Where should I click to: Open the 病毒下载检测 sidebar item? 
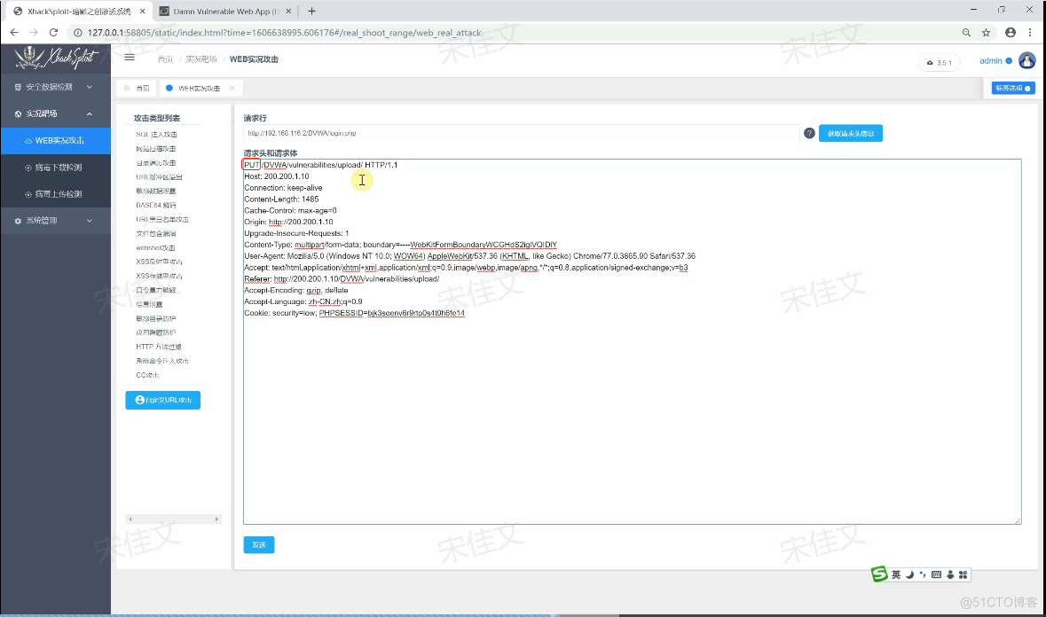point(59,168)
